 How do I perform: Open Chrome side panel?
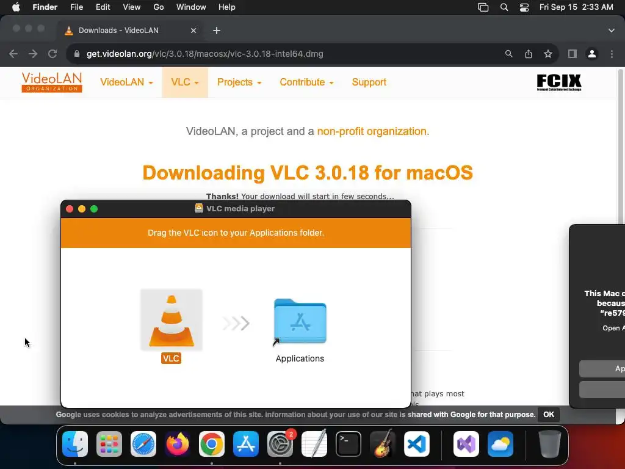tap(573, 54)
